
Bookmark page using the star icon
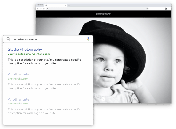tap(147, 9)
